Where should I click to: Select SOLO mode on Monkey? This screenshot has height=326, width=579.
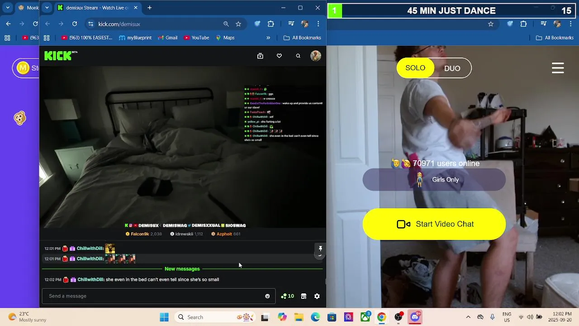pyautogui.click(x=415, y=68)
